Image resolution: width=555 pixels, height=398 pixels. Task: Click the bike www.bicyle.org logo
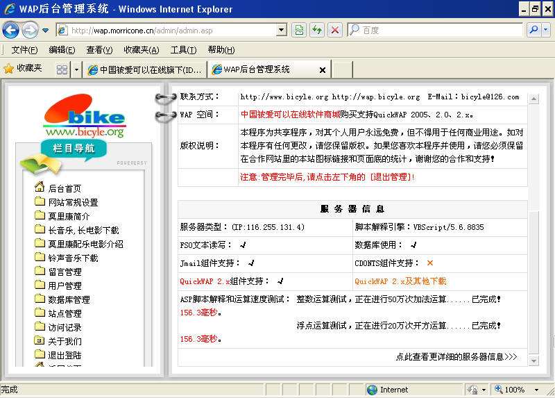click(x=85, y=117)
